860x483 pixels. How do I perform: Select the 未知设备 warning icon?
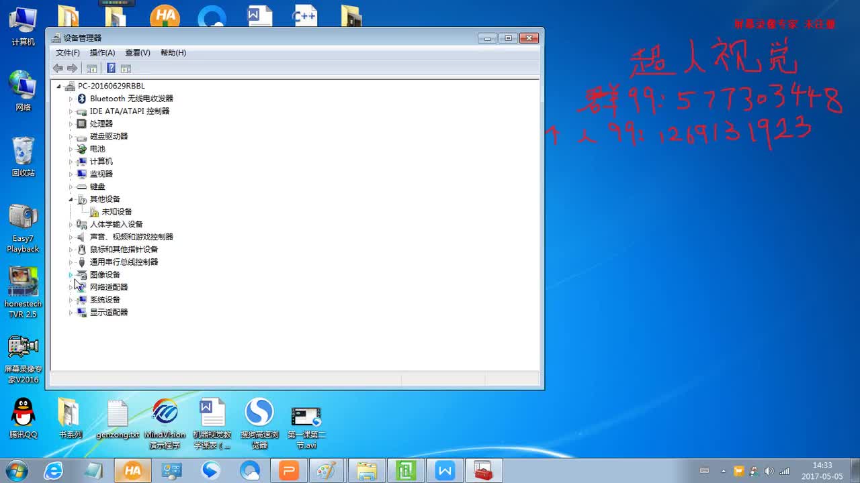[94, 212]
